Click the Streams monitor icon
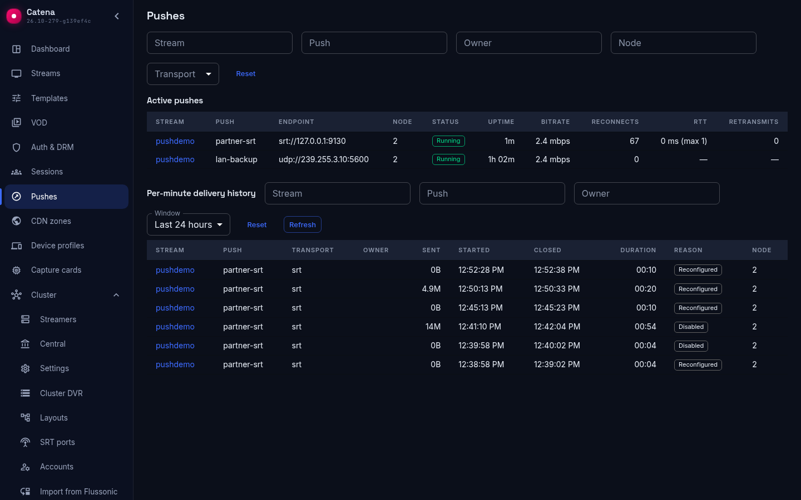Screen dimensions: 801x500 (x=17, y=73)
